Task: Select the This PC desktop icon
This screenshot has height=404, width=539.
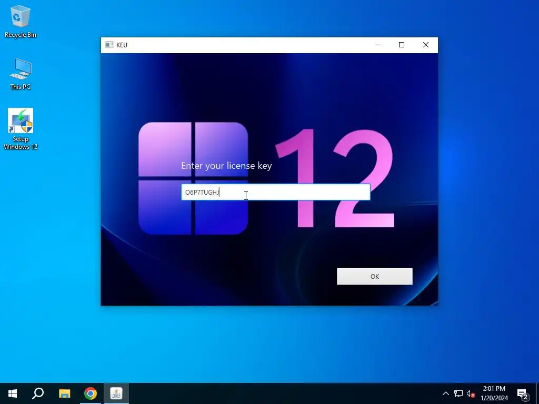Action: [x=21, y=74]
